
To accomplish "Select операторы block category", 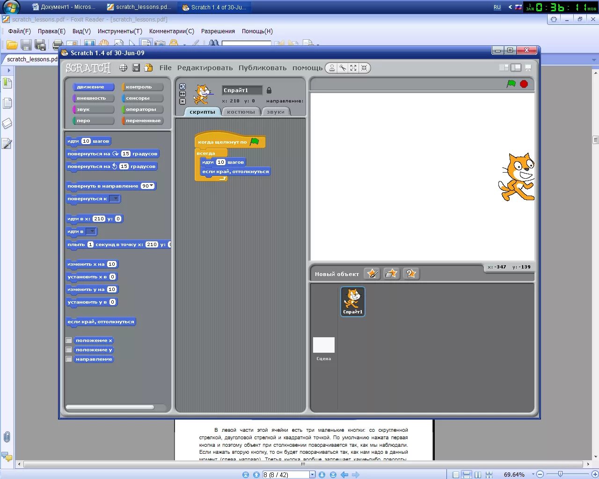I will pos(142,109).
